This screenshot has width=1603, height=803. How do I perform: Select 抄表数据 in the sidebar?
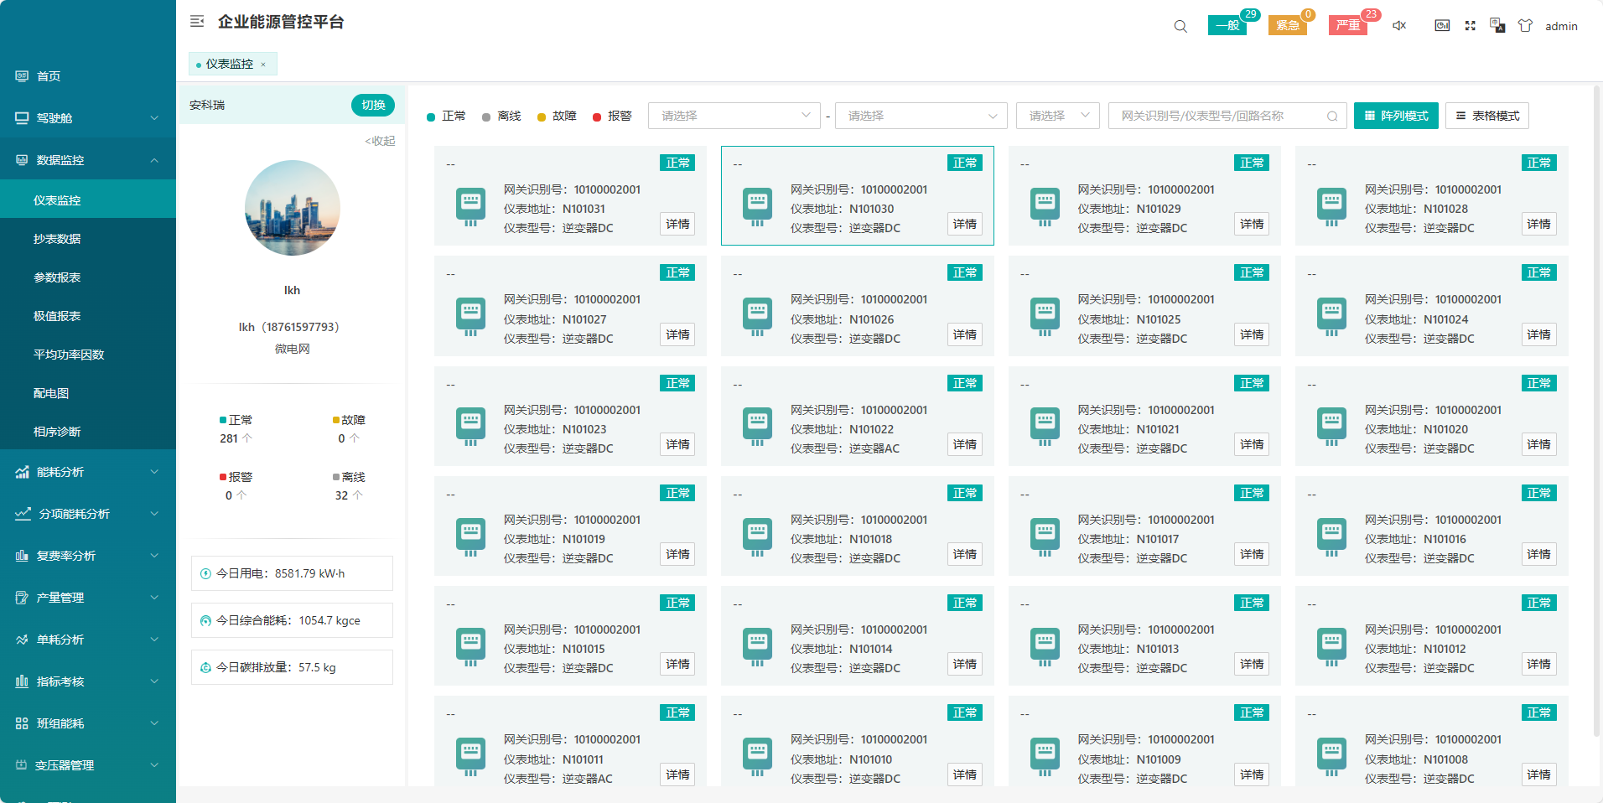[57, 239]
